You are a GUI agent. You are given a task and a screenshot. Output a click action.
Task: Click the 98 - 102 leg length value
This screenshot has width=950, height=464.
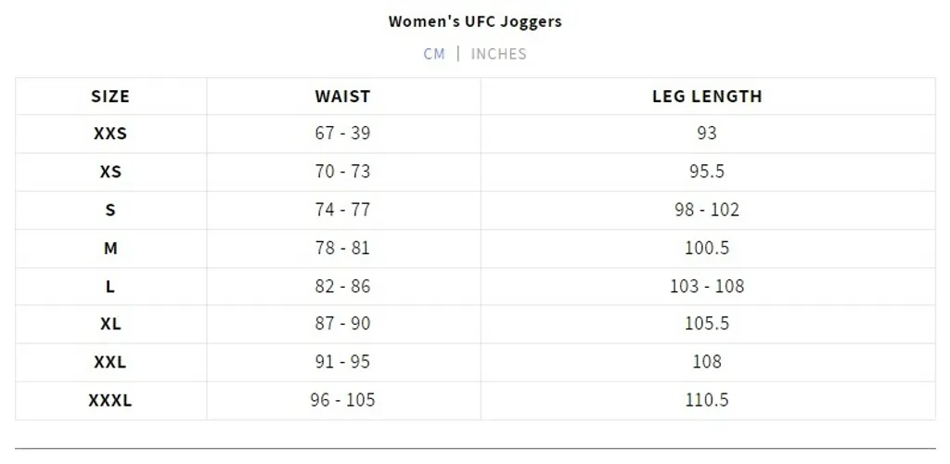[707, 210]
